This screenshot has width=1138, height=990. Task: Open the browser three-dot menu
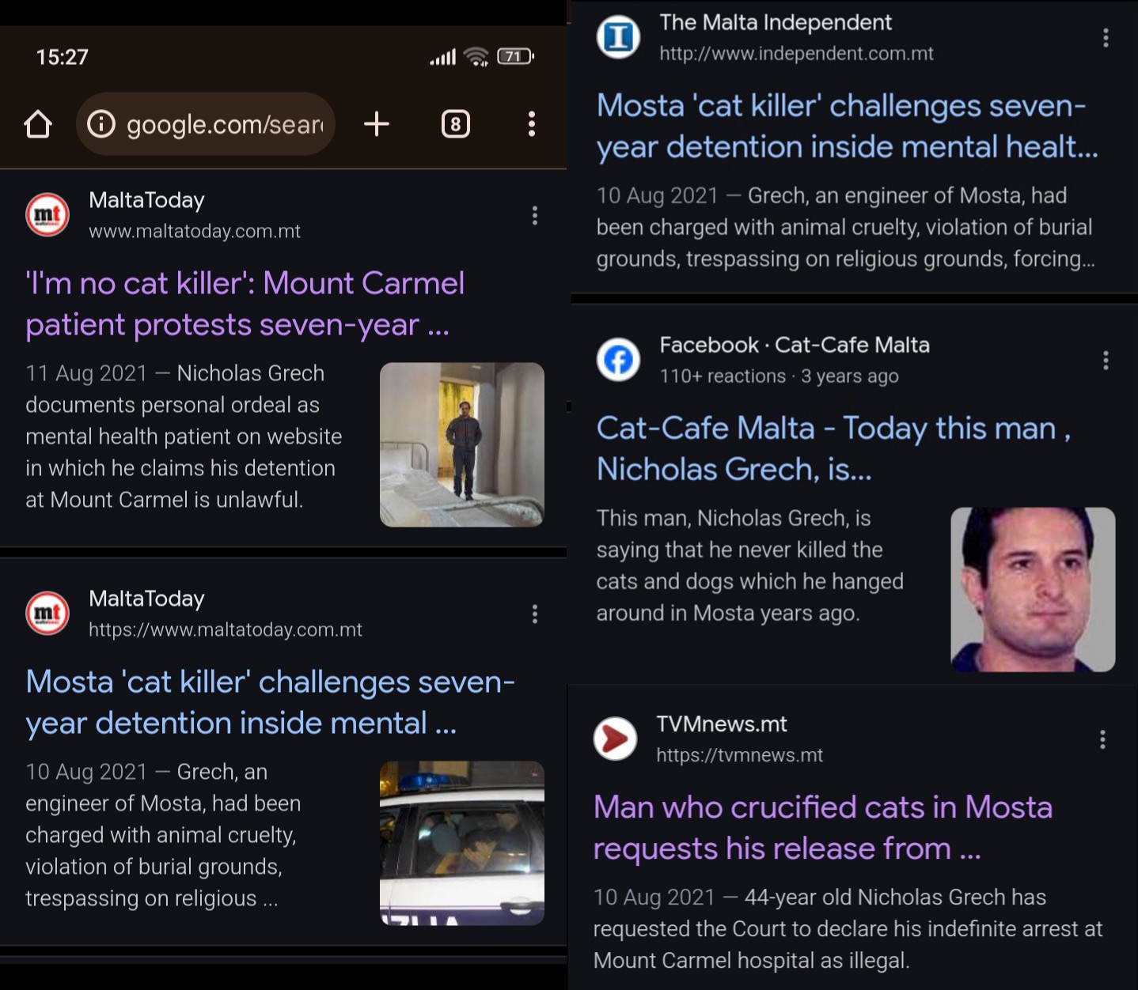[x=532, y=124]
